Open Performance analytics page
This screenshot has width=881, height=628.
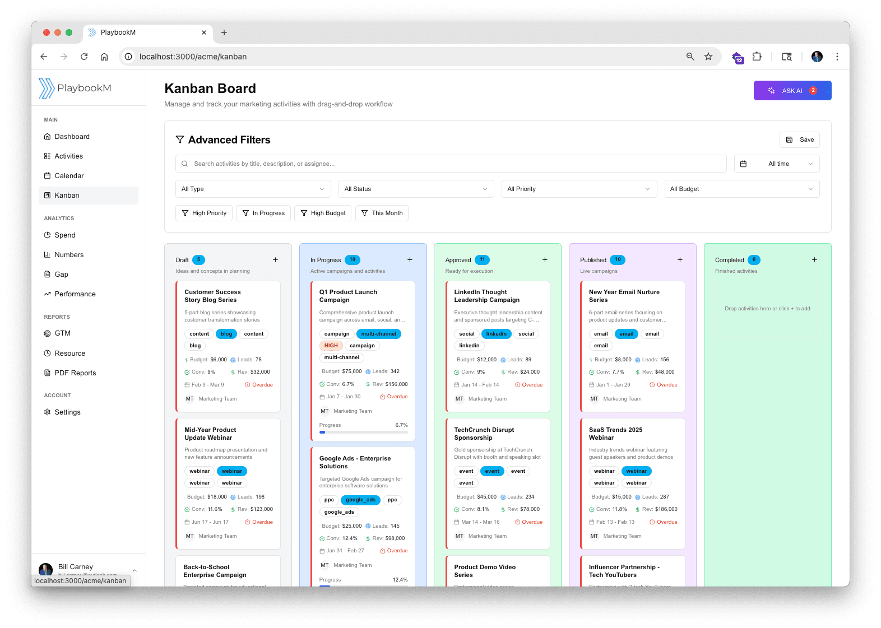(x=89, y=294)
